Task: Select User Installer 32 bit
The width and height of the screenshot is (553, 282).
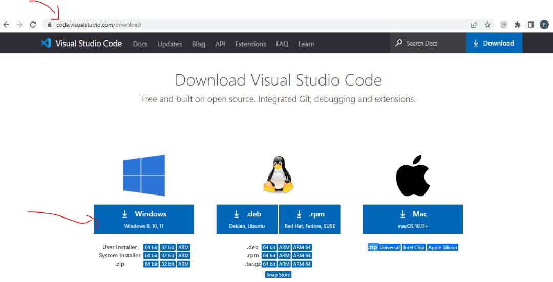Action: (168, 248)
